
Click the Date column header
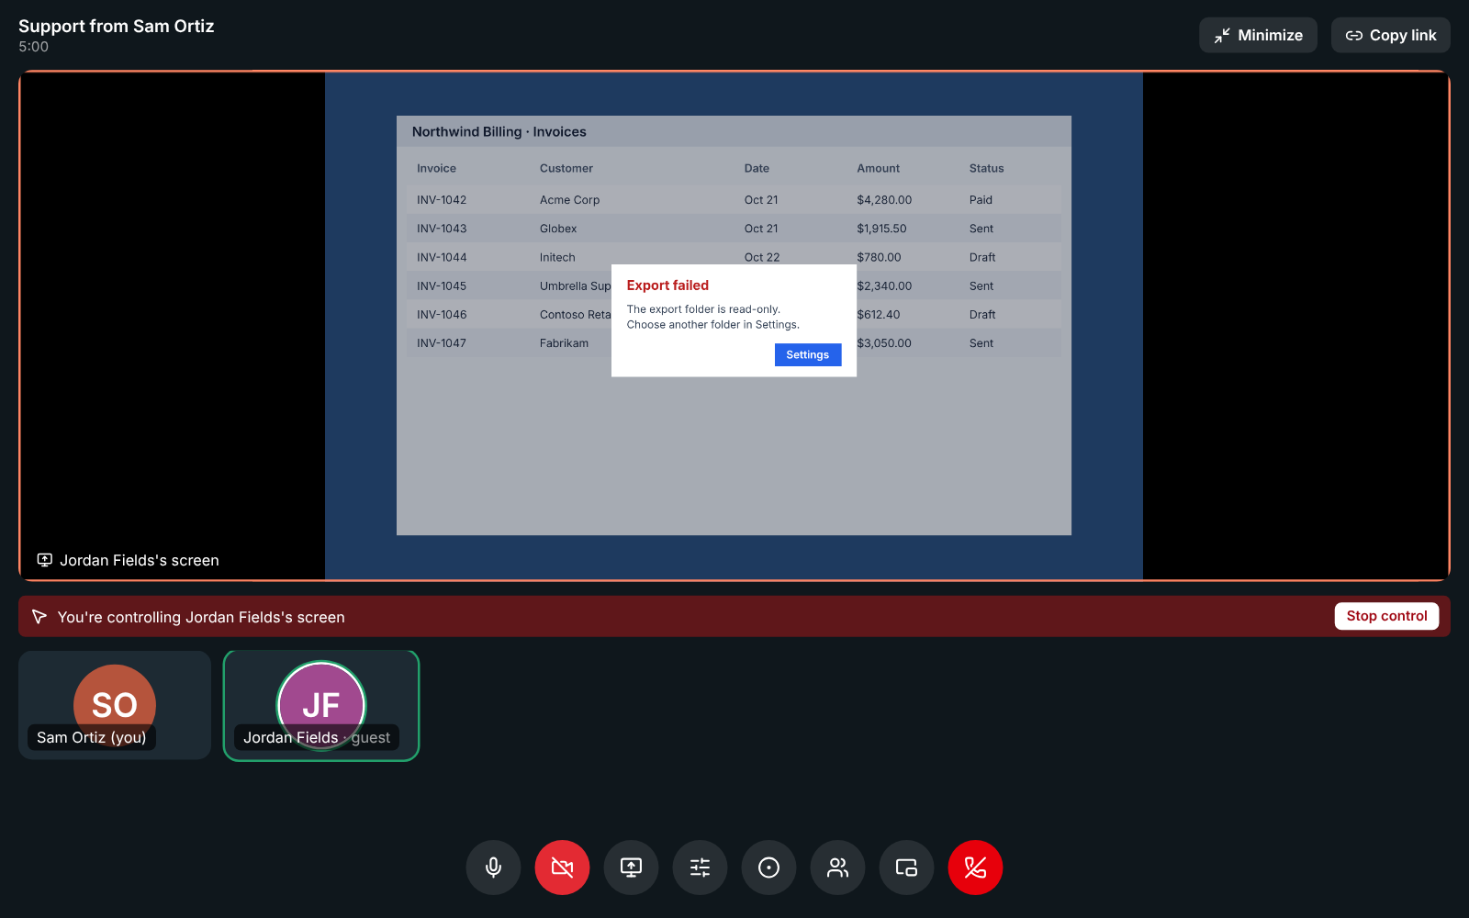click(x=757, y=168)
